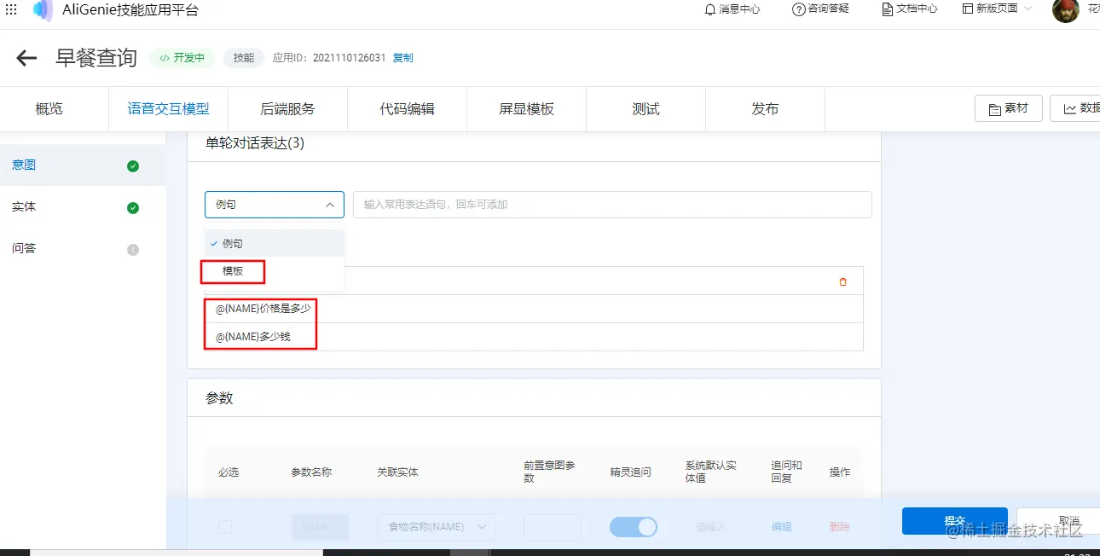Click the gray status icon beside 问答

click(x=133, y=250)
